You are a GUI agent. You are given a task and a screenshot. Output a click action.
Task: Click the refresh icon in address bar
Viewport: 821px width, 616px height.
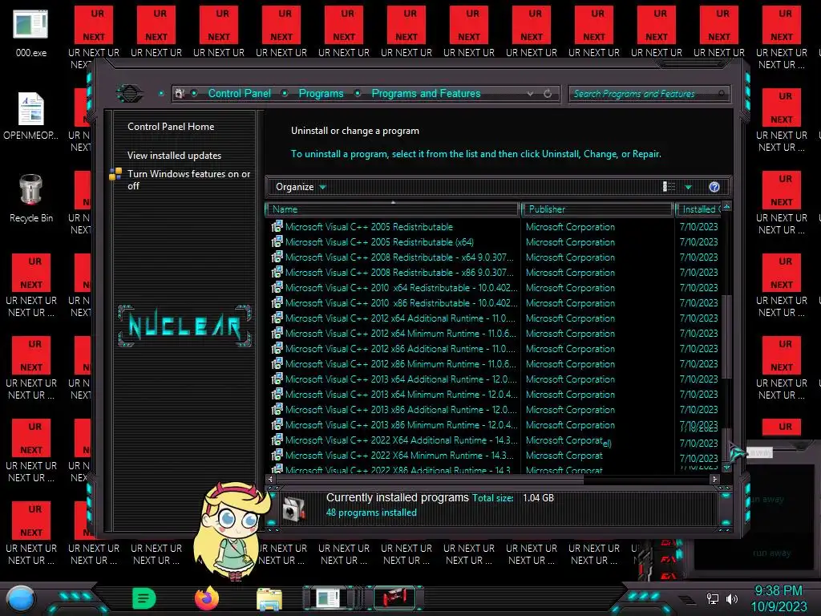point(548,94)
